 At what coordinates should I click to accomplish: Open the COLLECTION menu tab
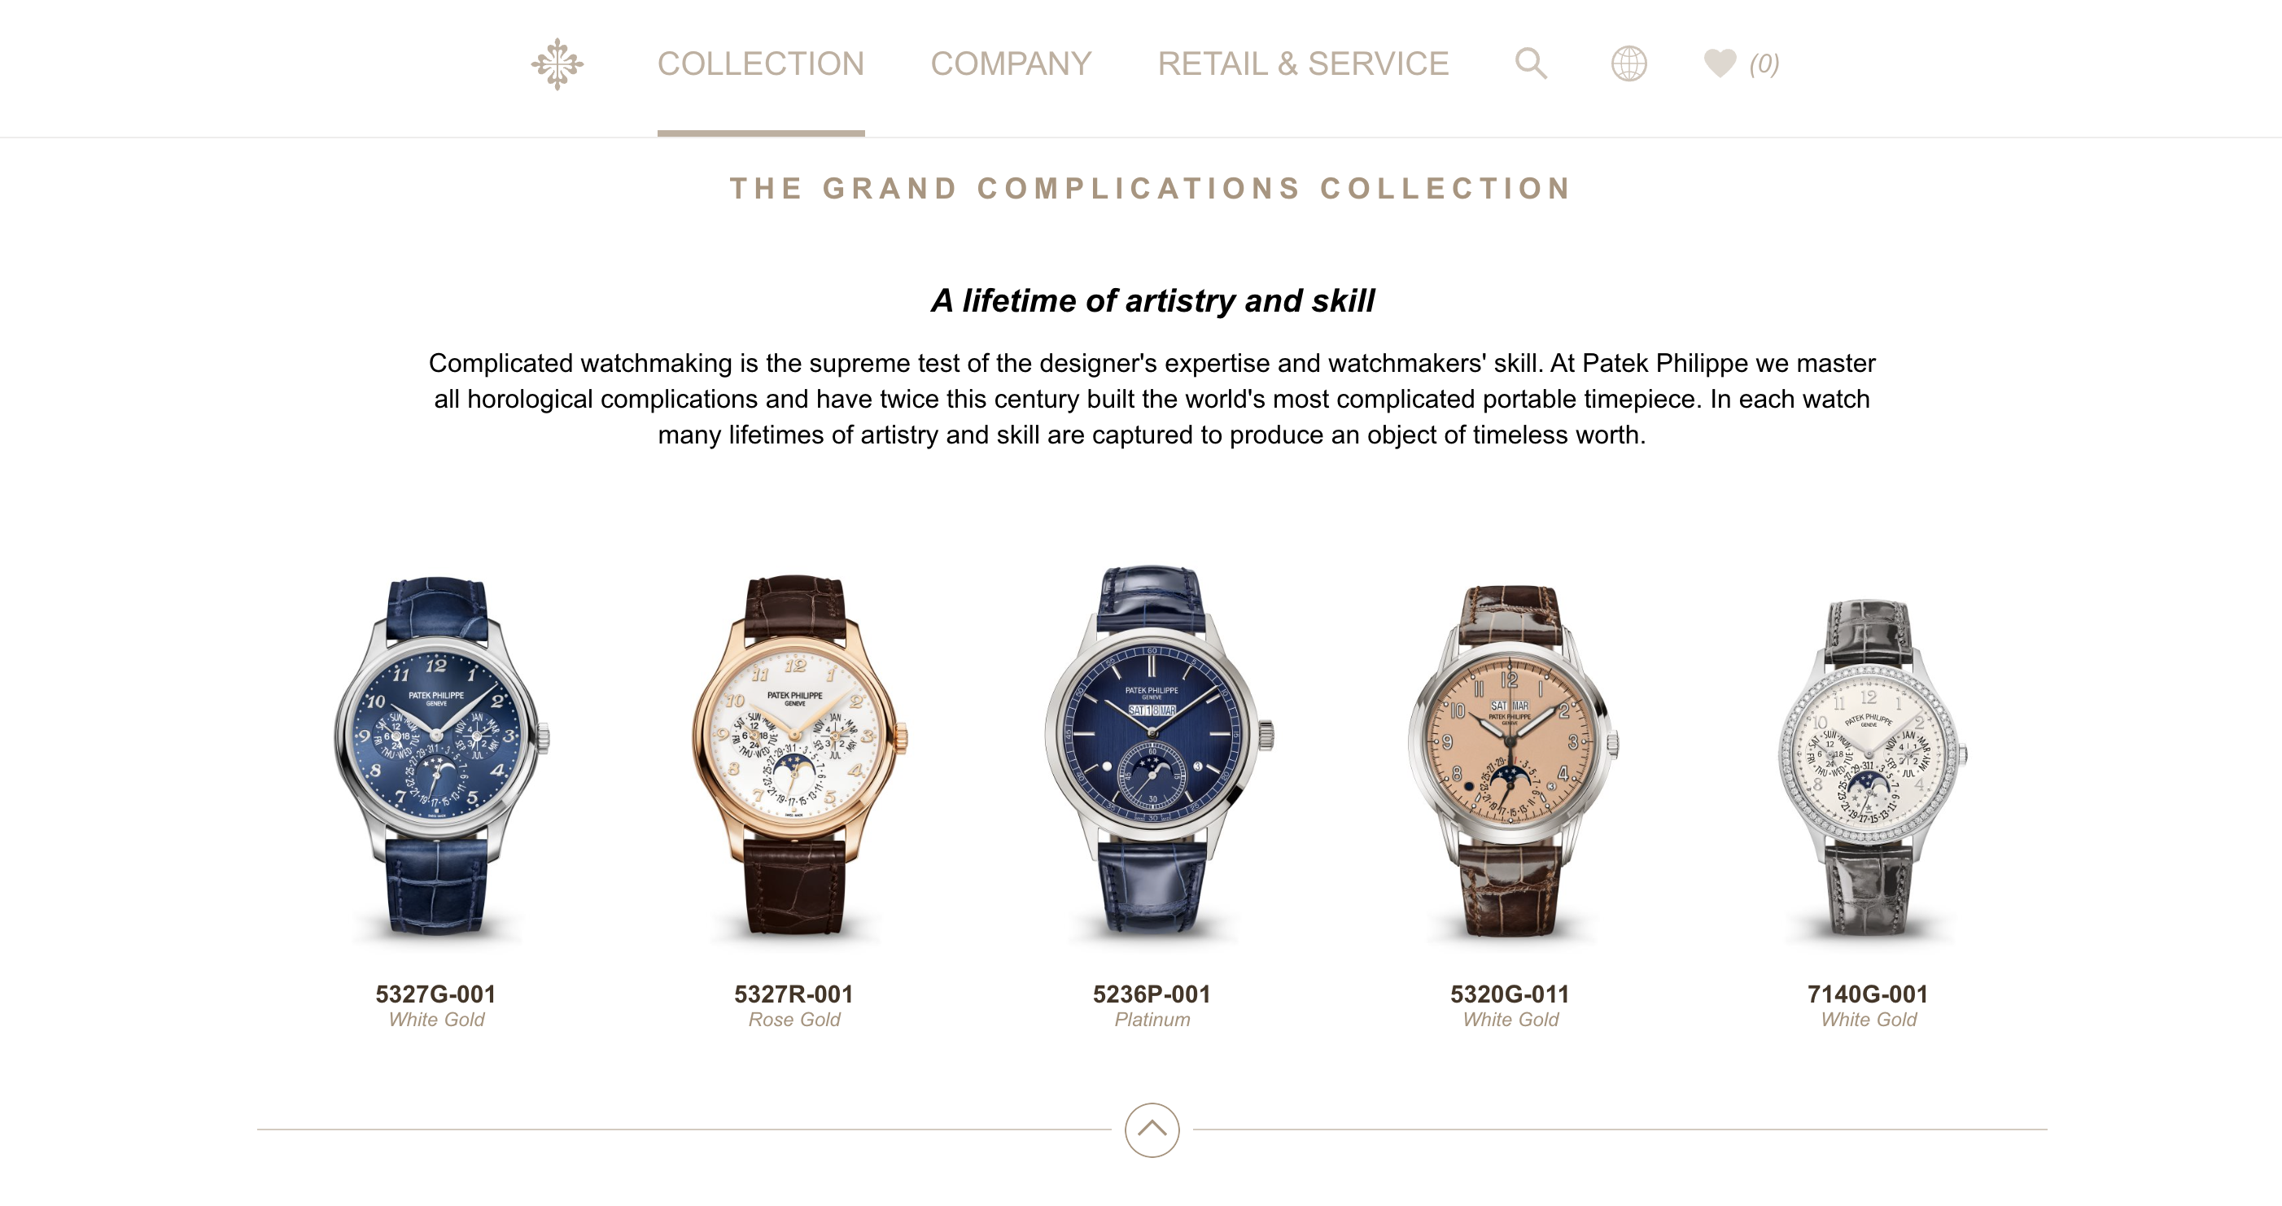coord(761,63)
